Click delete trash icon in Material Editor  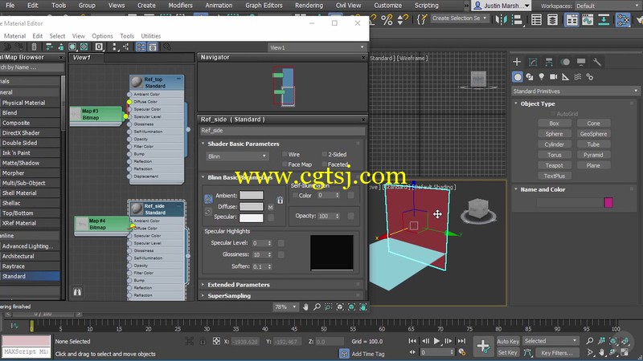pyautogui.click(x=34, y=47)
